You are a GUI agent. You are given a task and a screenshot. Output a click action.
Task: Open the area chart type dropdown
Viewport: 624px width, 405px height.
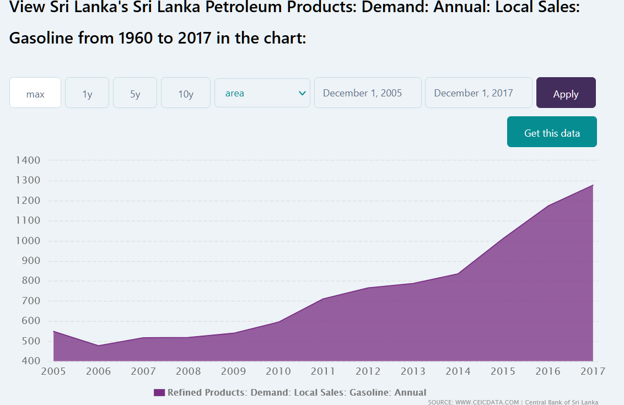(262, 93)
